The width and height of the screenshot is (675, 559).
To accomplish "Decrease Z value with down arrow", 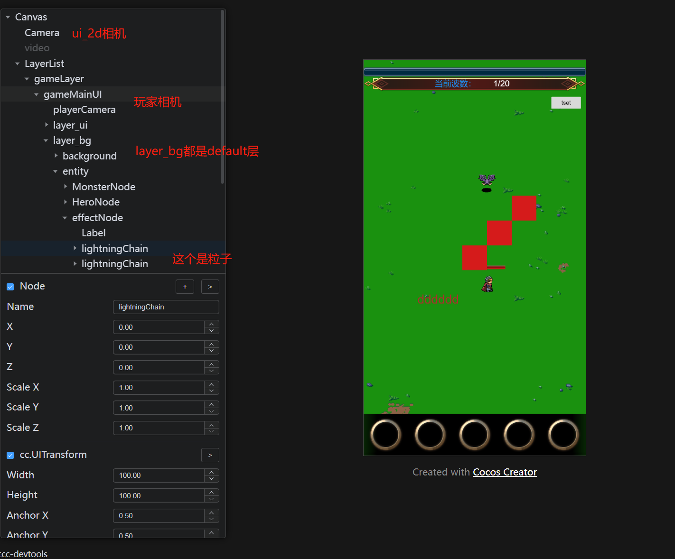I will click(x=212, y=371).
